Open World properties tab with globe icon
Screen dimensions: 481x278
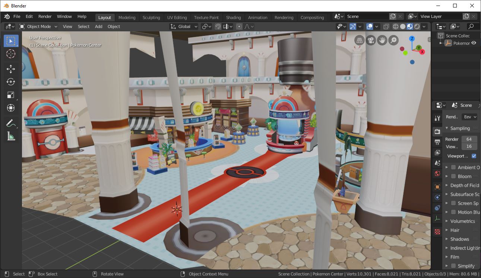[437, 174]
